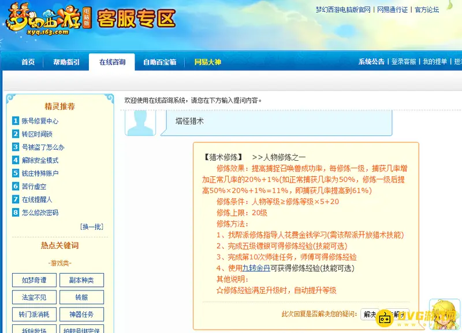Screen dimensions: 462x333
Task: Click number 8 icon for 怎么修改密码
Action: coord(16,212)
